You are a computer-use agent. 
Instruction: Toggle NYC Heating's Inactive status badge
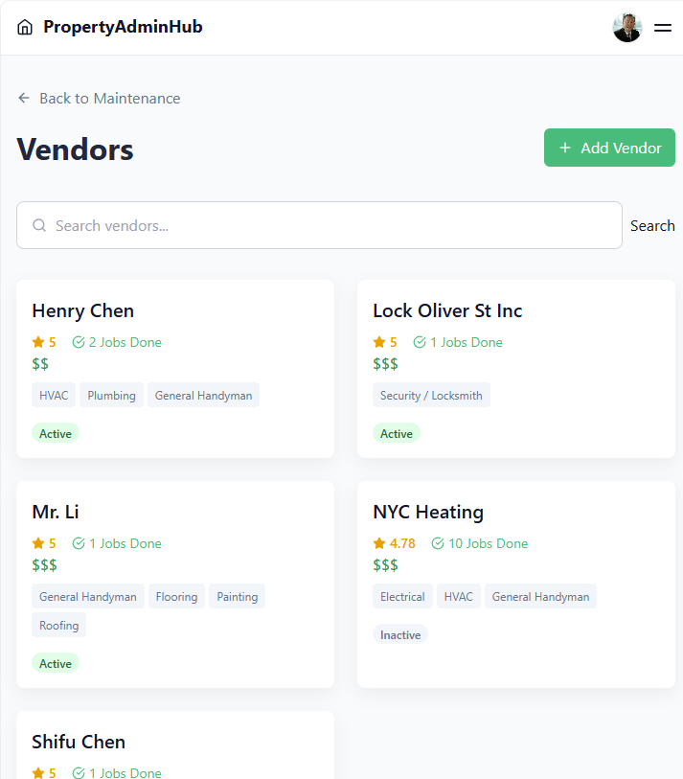point(399,634)
